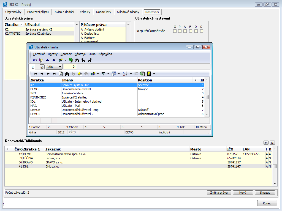Image resolution: width=282 pixels, height=211 pixels.
Task: Click the Nový button
Action: point(243,193)
